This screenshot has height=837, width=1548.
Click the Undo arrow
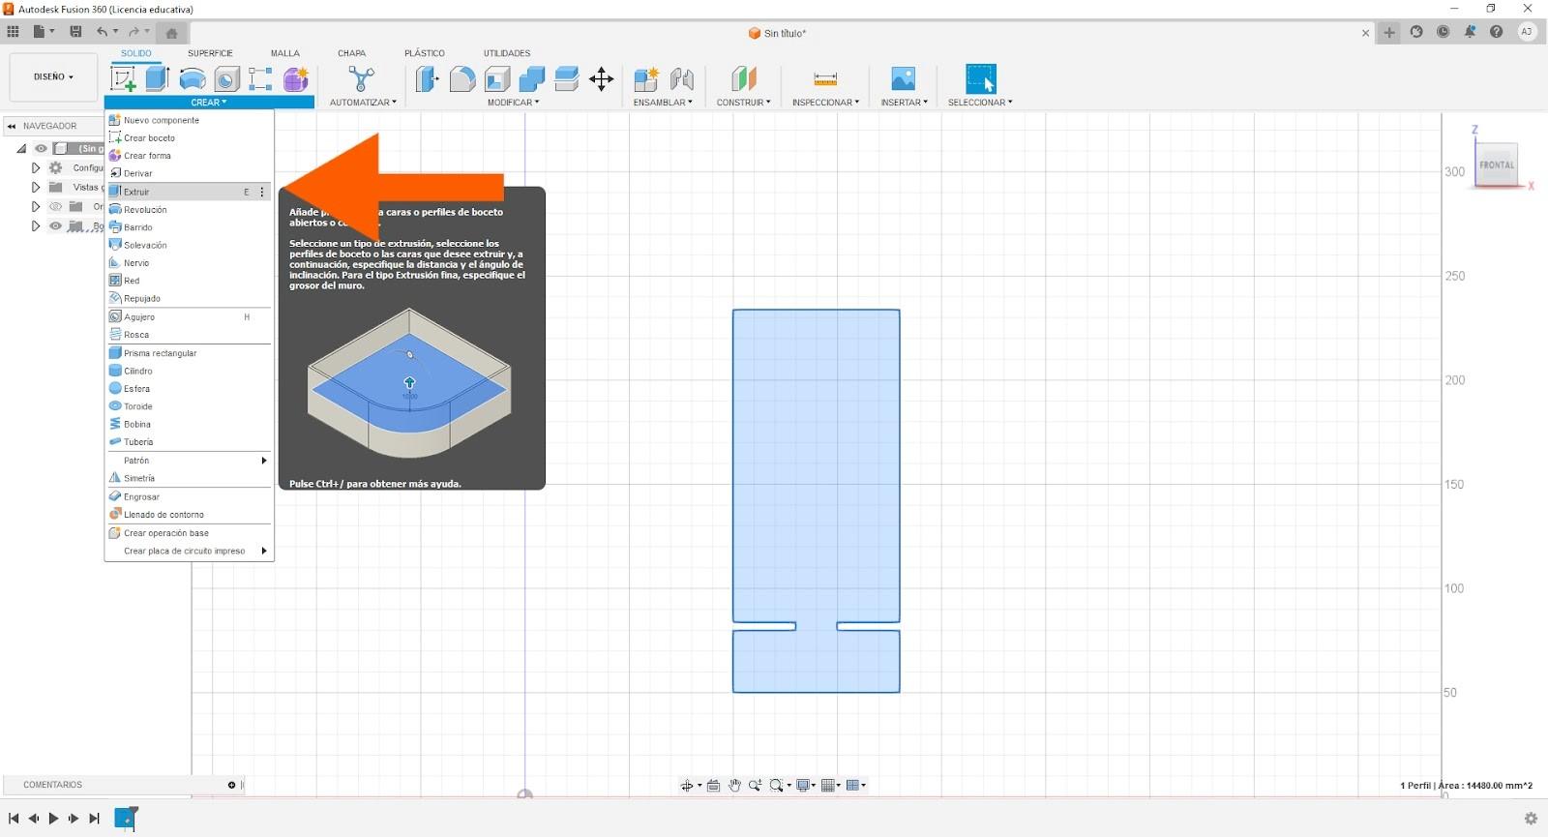[x=102, y=32]
